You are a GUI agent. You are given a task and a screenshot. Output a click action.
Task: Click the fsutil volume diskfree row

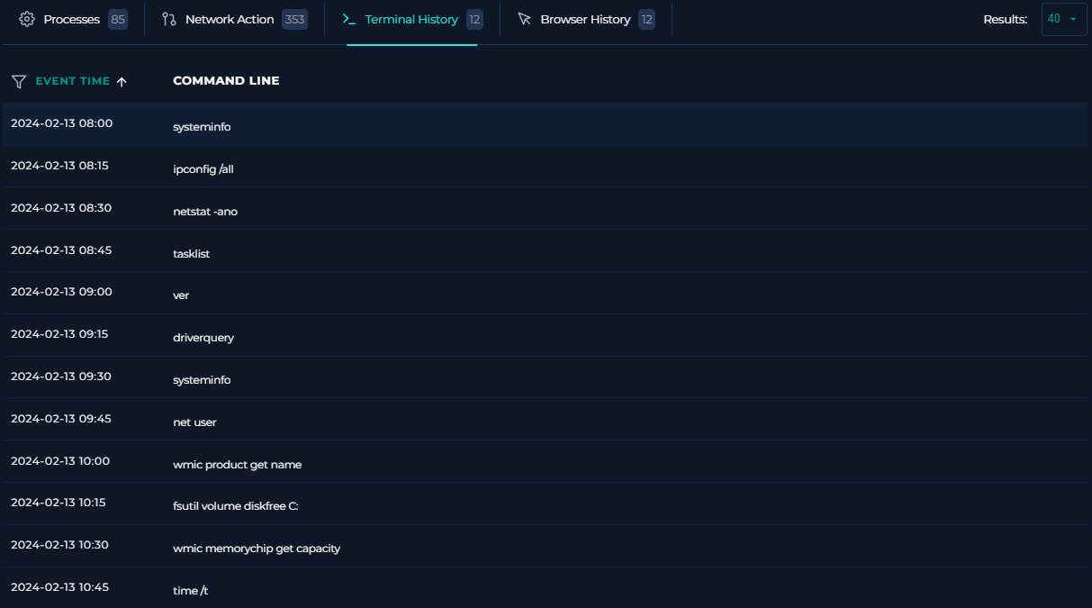tap(235, 506)
